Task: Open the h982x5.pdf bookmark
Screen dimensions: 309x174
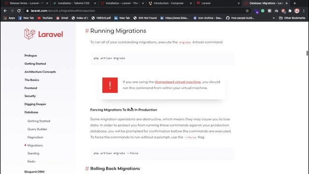Action: [101, 18]
